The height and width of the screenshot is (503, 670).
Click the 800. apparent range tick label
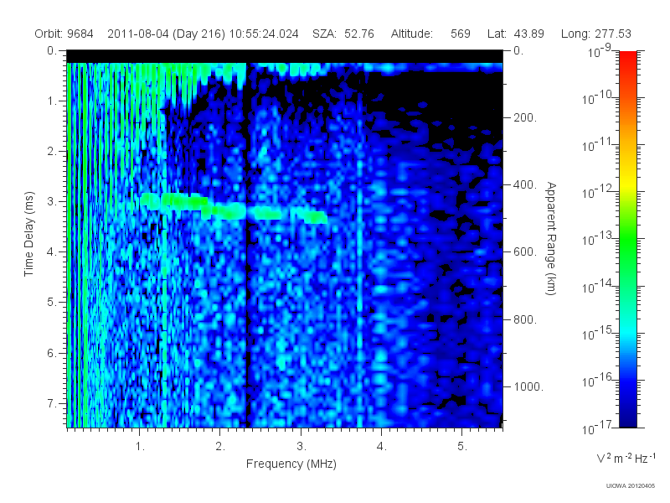pos(525,319)
